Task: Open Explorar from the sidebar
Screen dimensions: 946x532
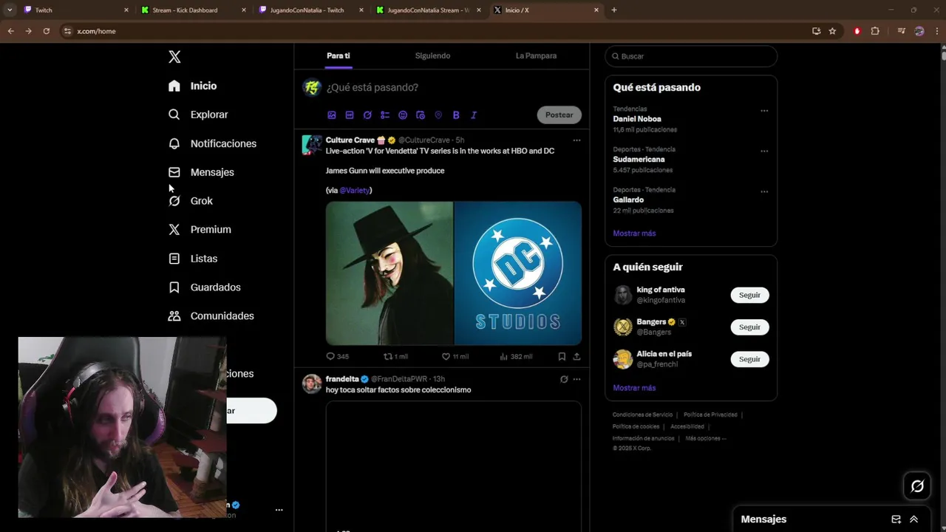Action: coord(198,115)
